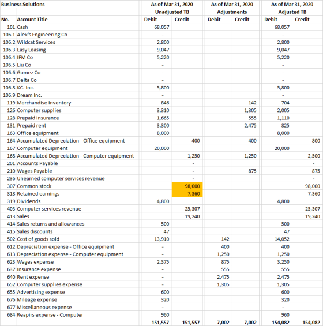Screen dimensions: 323x326
Task: Select the 'Delta Co' account cell
Action: pyautogui.click(x=27, y=80)
